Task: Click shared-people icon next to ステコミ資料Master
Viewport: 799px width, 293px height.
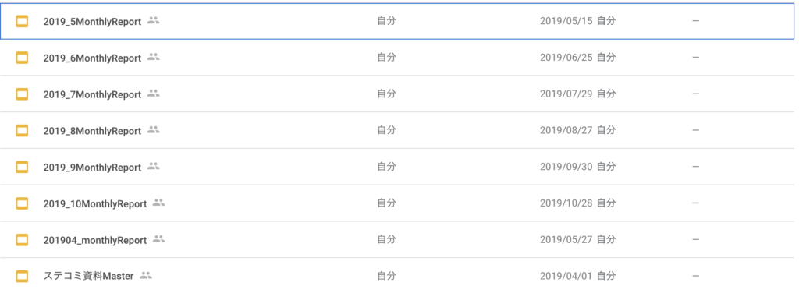Action: point(146,275)
